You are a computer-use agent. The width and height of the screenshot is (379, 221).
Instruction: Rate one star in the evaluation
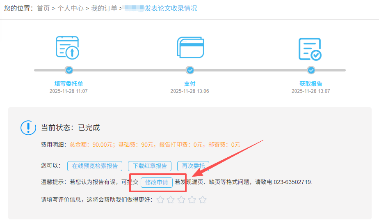pos(160,200)
